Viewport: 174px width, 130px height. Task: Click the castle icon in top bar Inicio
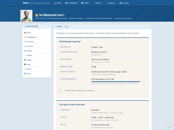[55, 3]
